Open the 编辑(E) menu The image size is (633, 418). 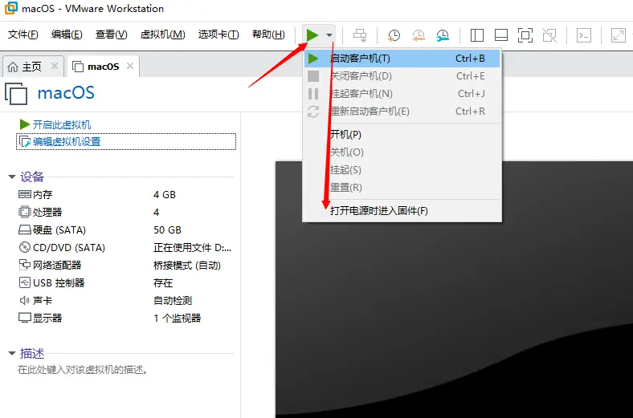click(67, 34)
